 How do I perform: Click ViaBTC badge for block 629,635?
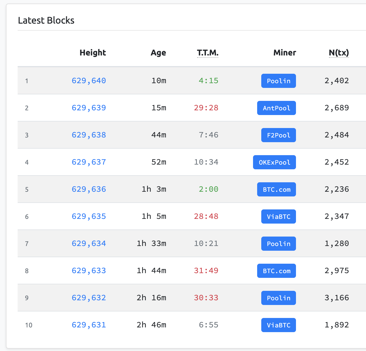click(279, 216)
